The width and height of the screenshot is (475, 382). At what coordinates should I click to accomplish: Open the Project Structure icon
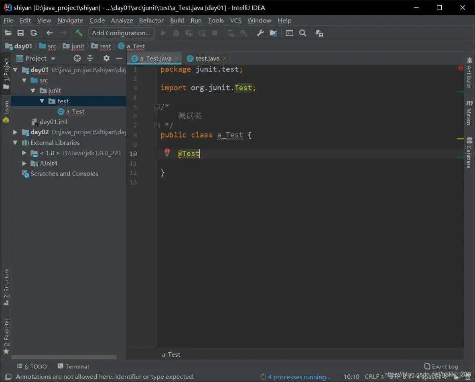273,33
